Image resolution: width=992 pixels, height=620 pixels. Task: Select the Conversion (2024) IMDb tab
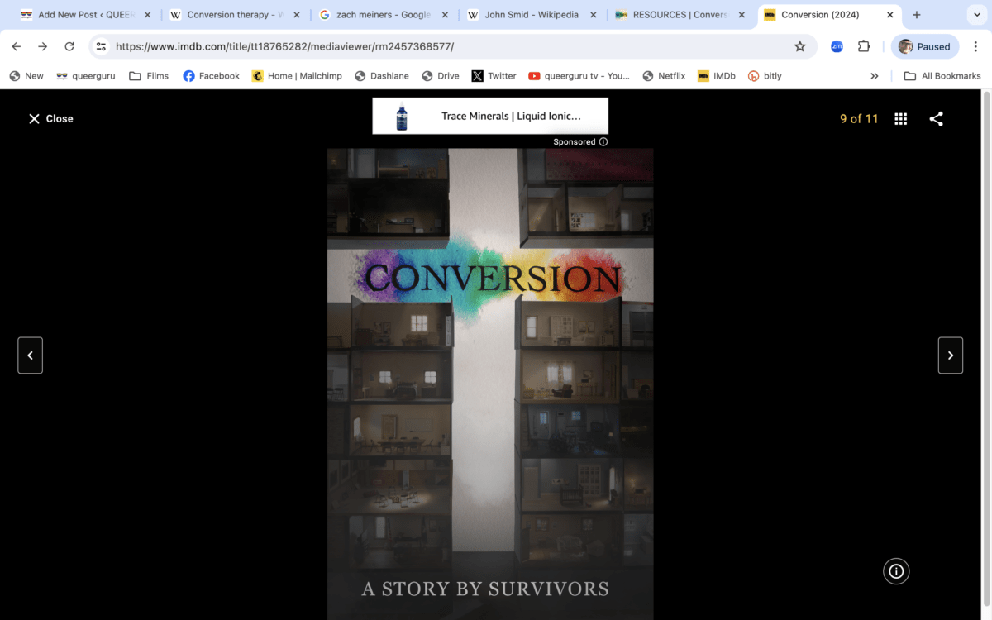829,15
